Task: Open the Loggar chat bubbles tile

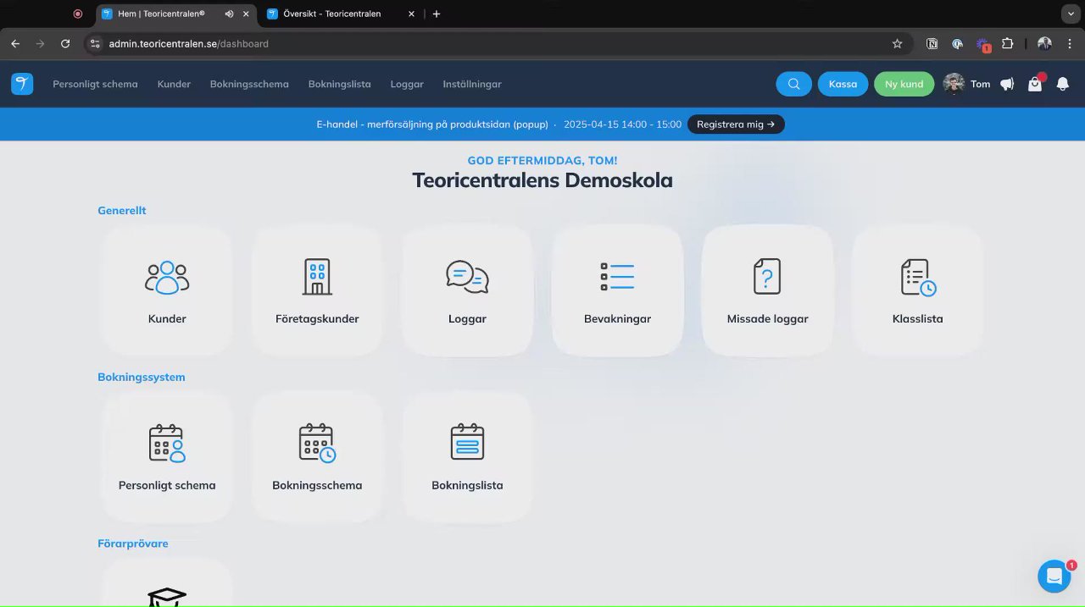Action: click(x=467, y=290)
